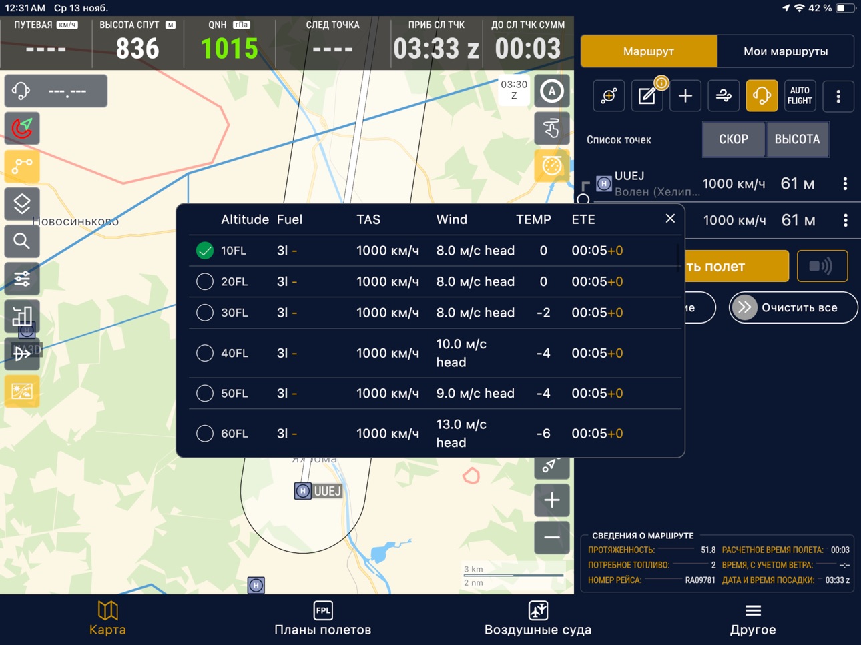This screenshot has width=861, height=645.
Task: Tap the location arrow in status bar
Action: pos(786,8)
